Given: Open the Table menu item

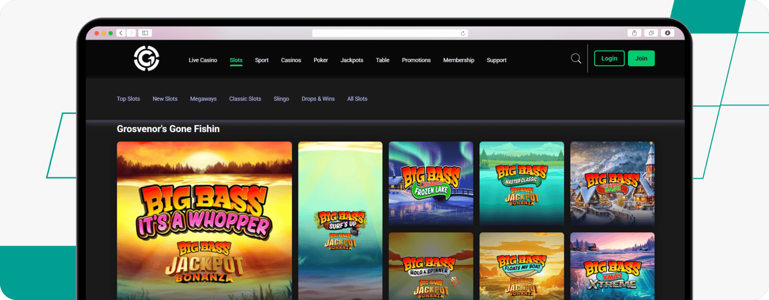Looking at the screenshot, I should click(382, 60).
